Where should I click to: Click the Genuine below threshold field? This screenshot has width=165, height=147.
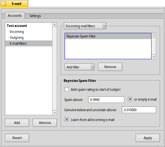[139, 110]
